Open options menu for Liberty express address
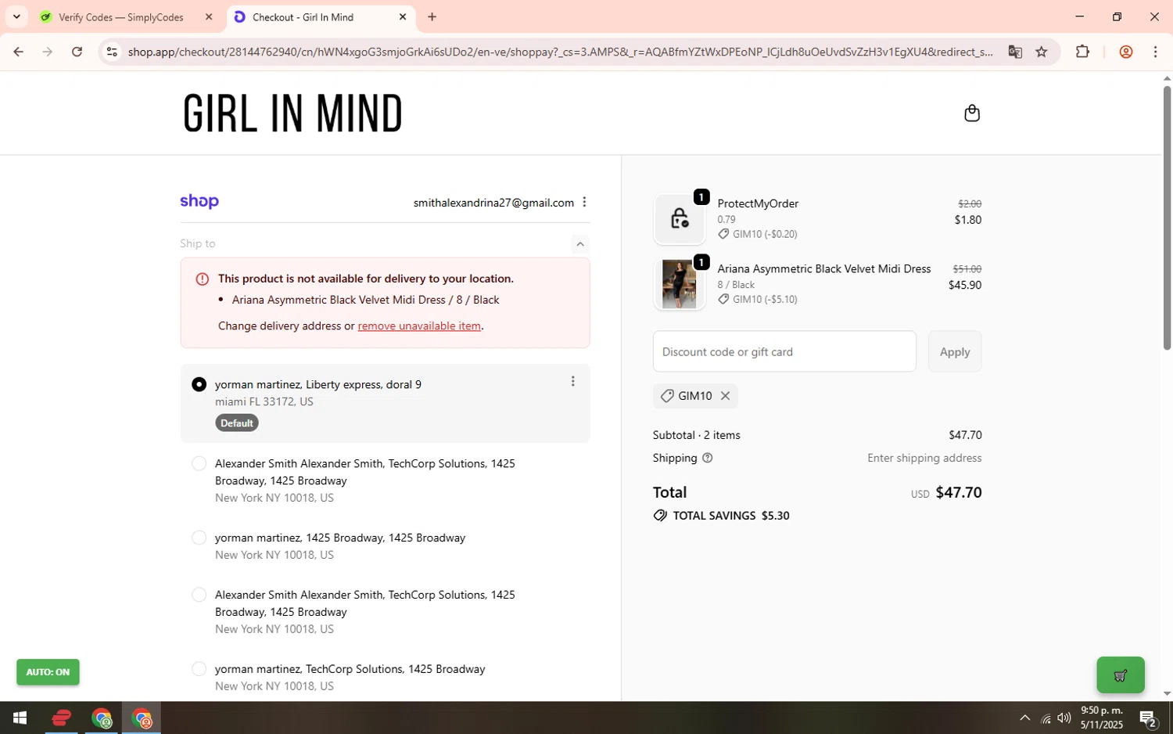This screenshot has width=1173, height=734. click(x=572, y=381)
